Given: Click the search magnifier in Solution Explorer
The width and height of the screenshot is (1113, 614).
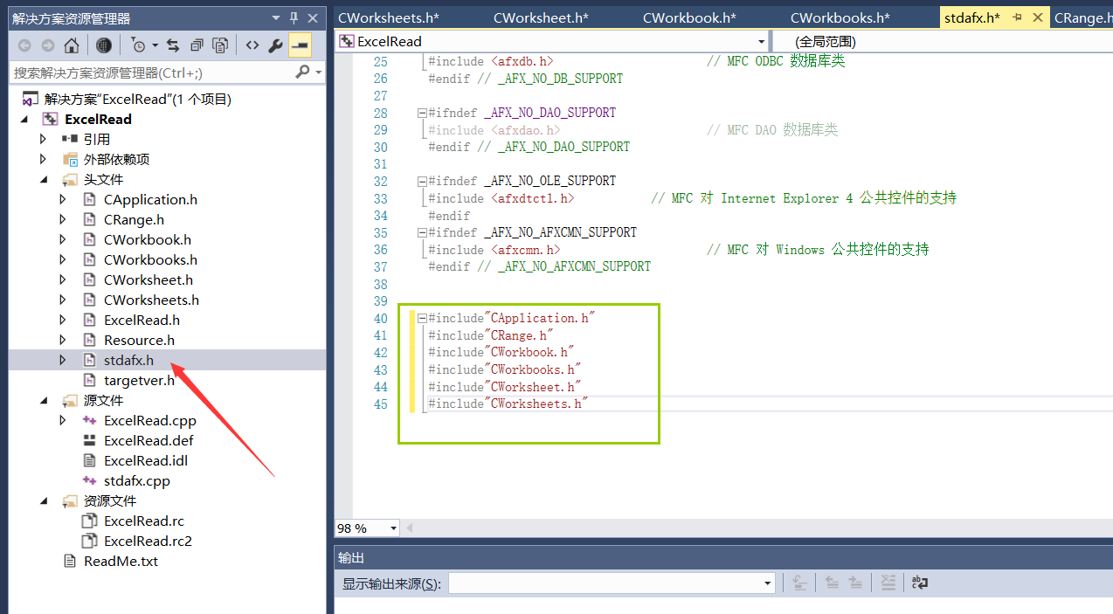Looking at the screenshot, I should pos(302,72).
